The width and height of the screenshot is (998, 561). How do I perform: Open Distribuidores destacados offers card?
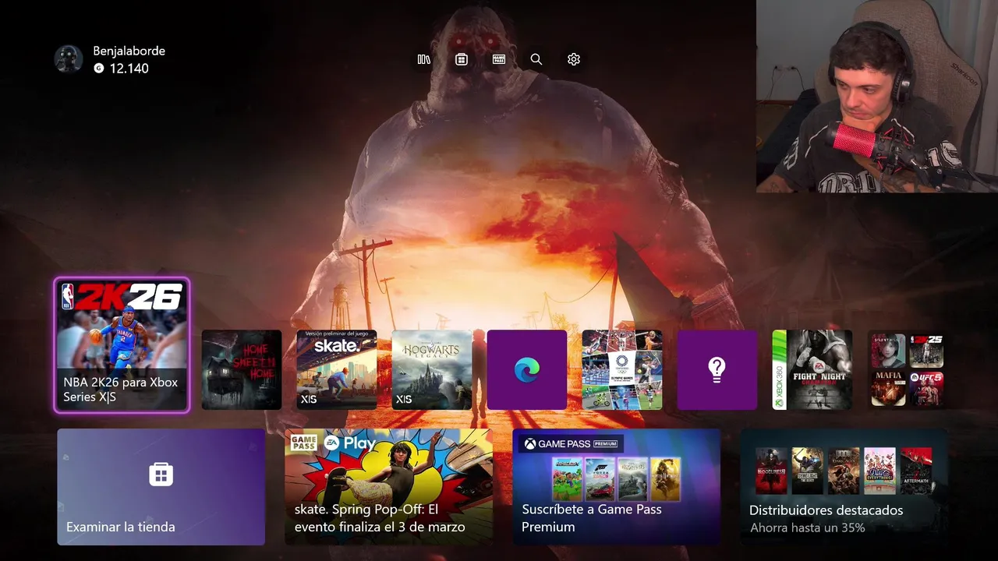844,487
